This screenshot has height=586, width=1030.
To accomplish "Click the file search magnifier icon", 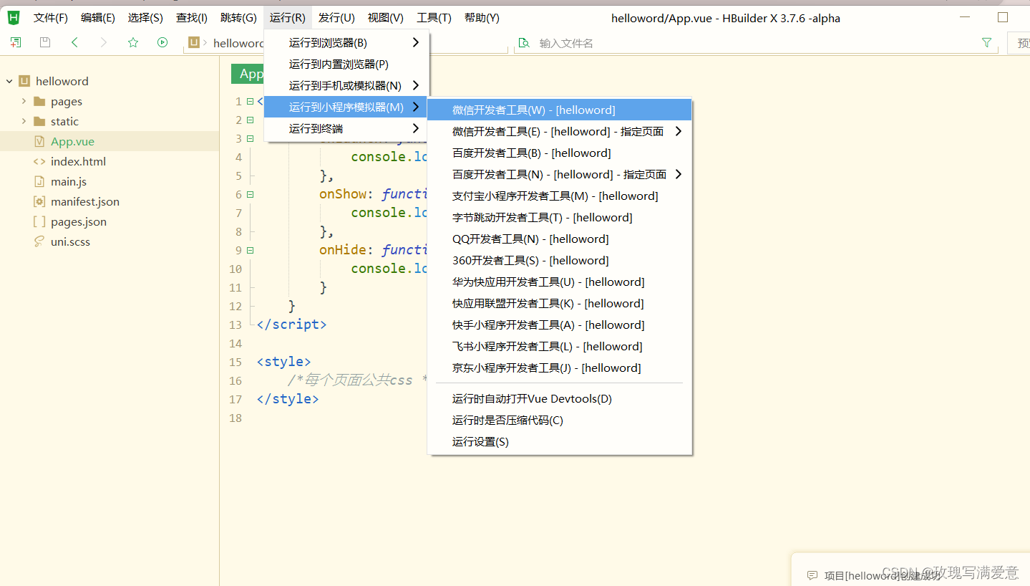I will pyautogui.click(x=524, y=43).
